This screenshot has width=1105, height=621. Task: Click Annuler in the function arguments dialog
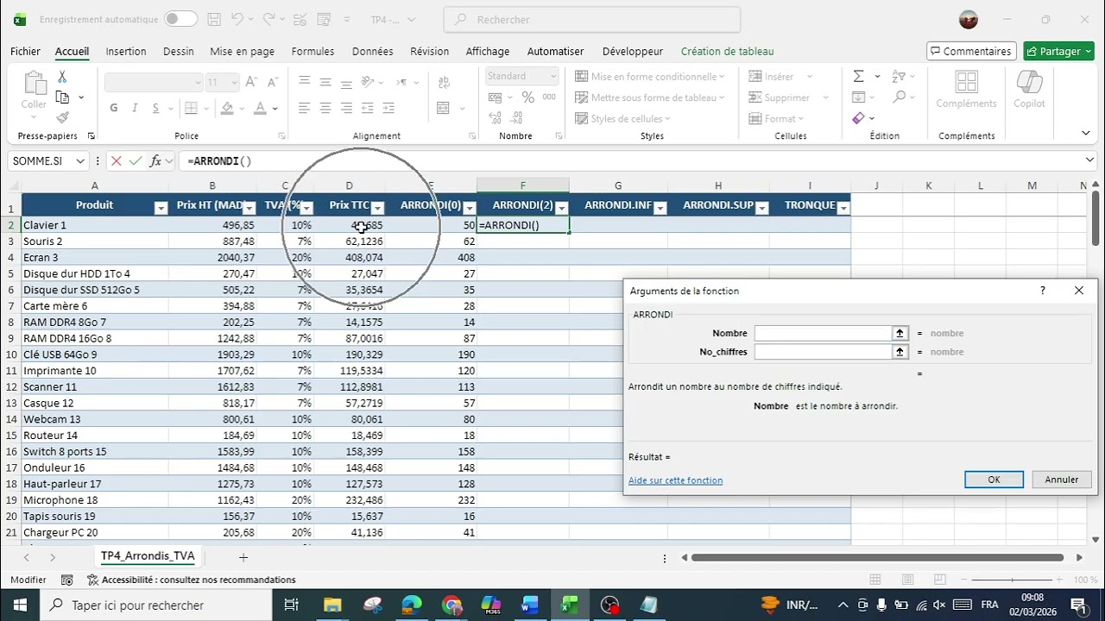click(x=1061, y=480)
